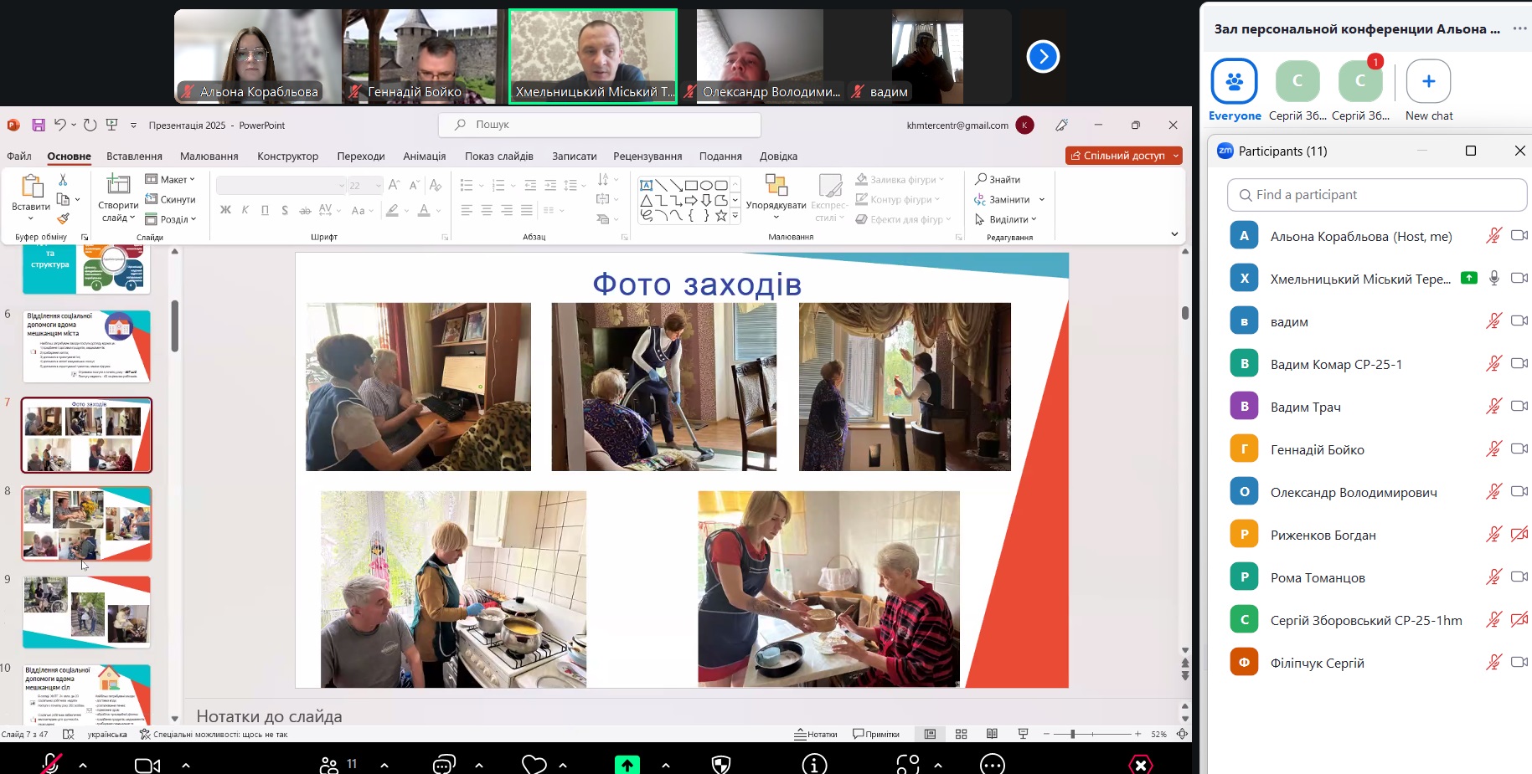This screenshot has height=774, width=1532.
Task: Click the Save icon in PowerPoint title bar
Action: [39, 125]
